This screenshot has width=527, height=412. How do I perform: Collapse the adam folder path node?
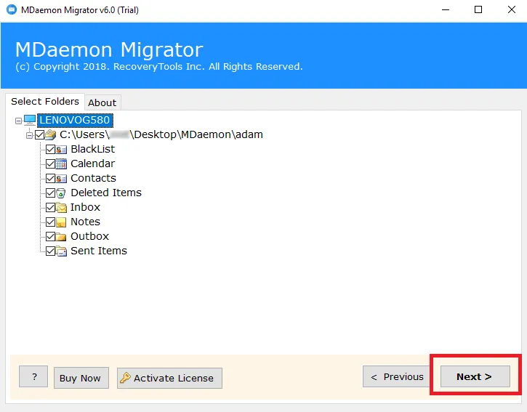point(30,135)
